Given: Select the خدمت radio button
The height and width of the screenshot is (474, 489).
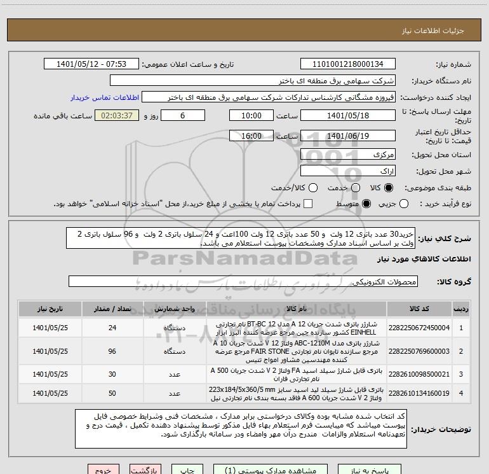Looking at the screenshot, I should [356, 188].
